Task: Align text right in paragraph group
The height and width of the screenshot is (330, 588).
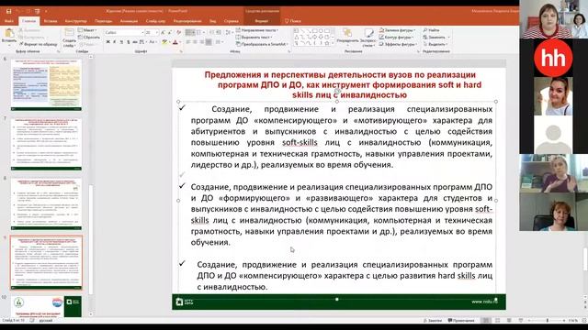Action: tap(202, 42)
